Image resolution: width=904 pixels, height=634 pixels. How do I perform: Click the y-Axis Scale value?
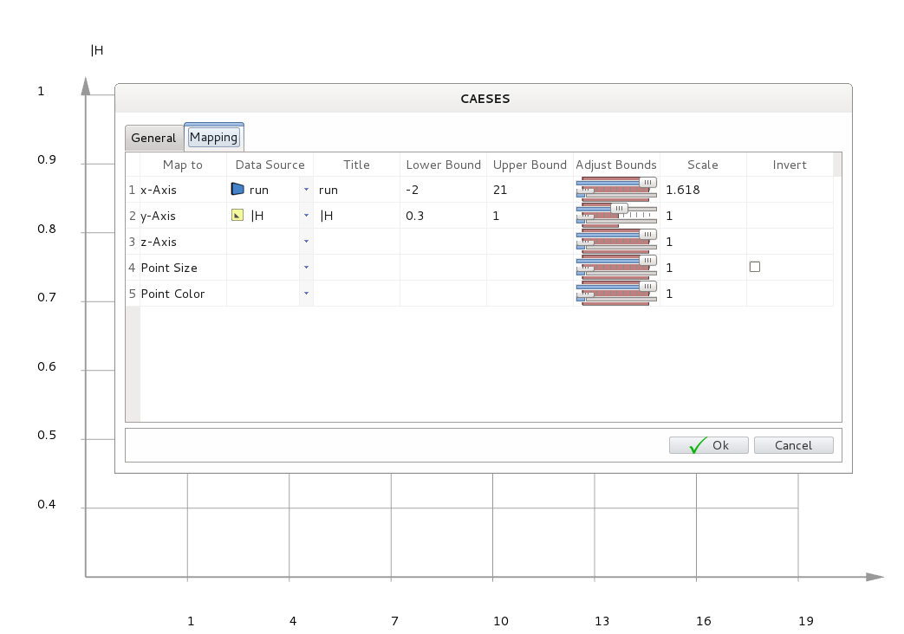coord(669,216)
